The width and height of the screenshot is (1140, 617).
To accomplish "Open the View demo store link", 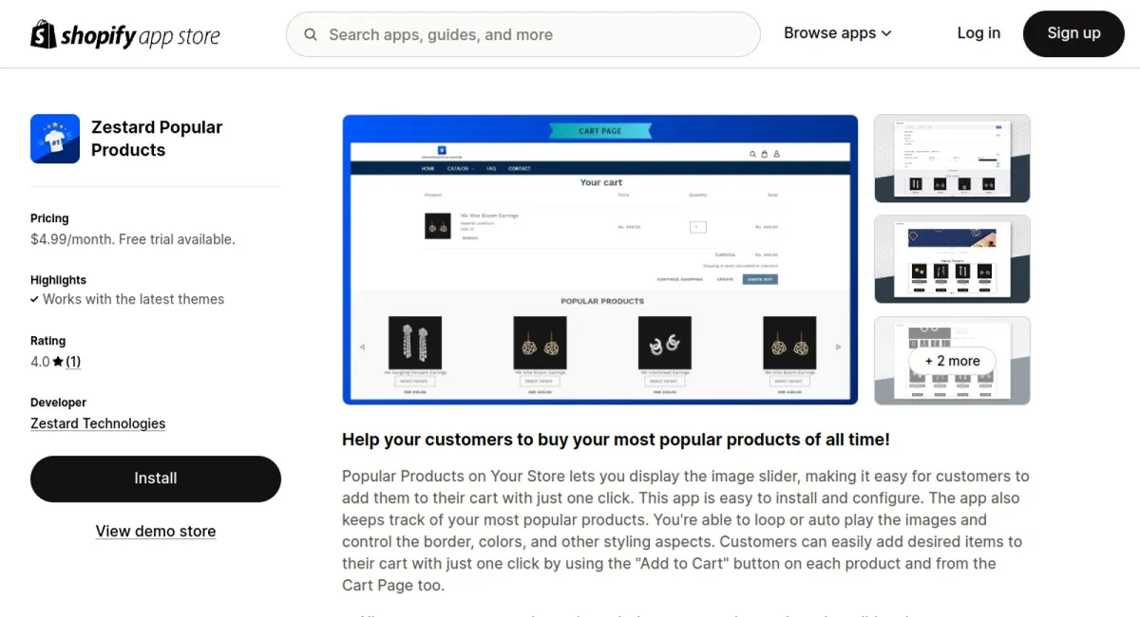I will tap(156, 532).
